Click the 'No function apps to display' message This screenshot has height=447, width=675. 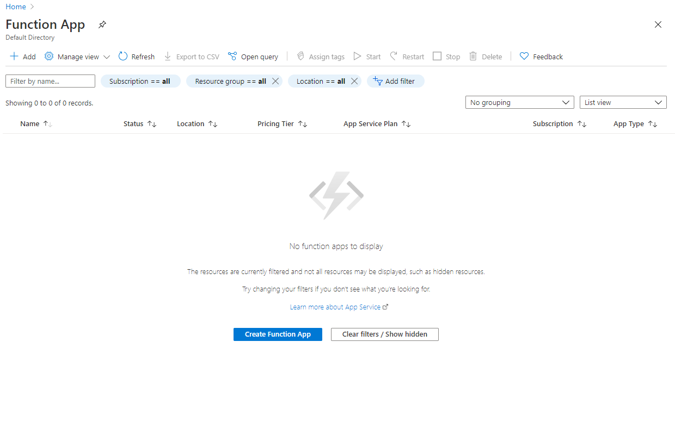[336, 246]
